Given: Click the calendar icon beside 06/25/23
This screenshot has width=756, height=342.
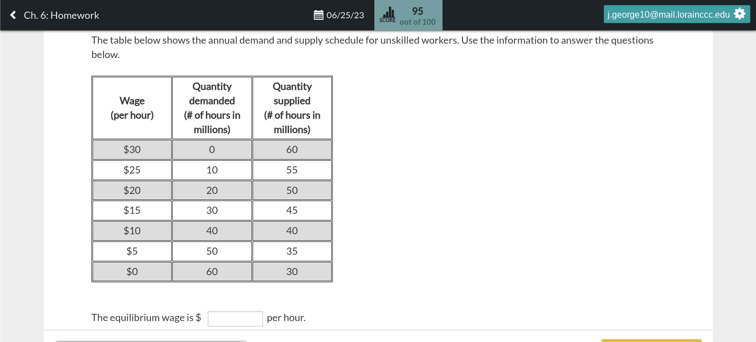Looking at the screenshot, I should point(319,15).
